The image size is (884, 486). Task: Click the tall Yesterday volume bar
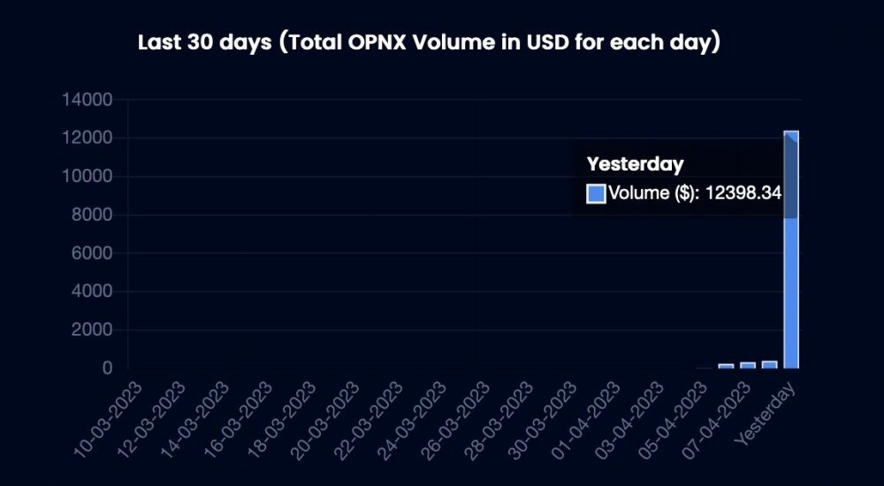point(791,249)
